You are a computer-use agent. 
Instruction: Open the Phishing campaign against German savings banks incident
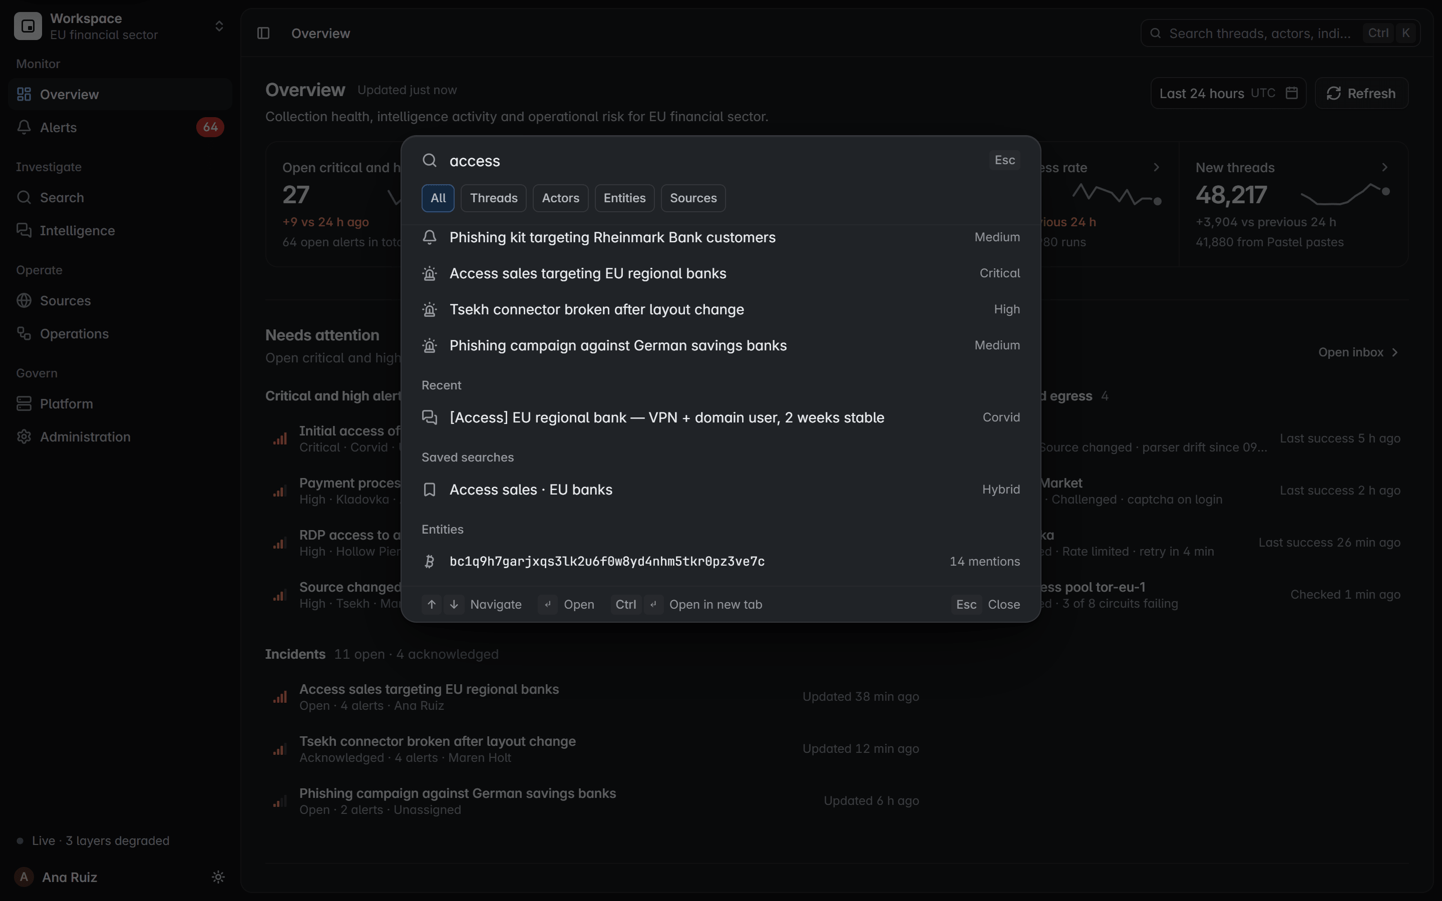click(592, 801)
